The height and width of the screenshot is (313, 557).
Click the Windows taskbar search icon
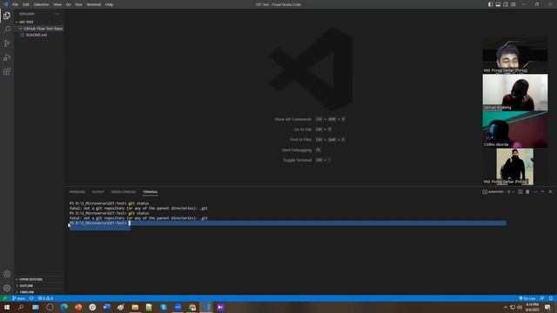21,307
